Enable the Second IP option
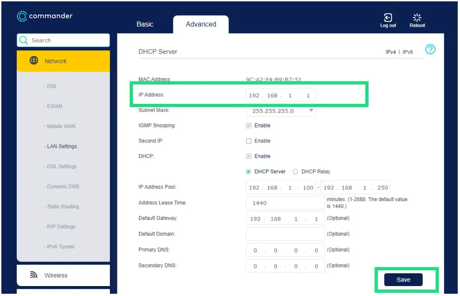This screenshot has height=296, width=460. tap(249, 141)
